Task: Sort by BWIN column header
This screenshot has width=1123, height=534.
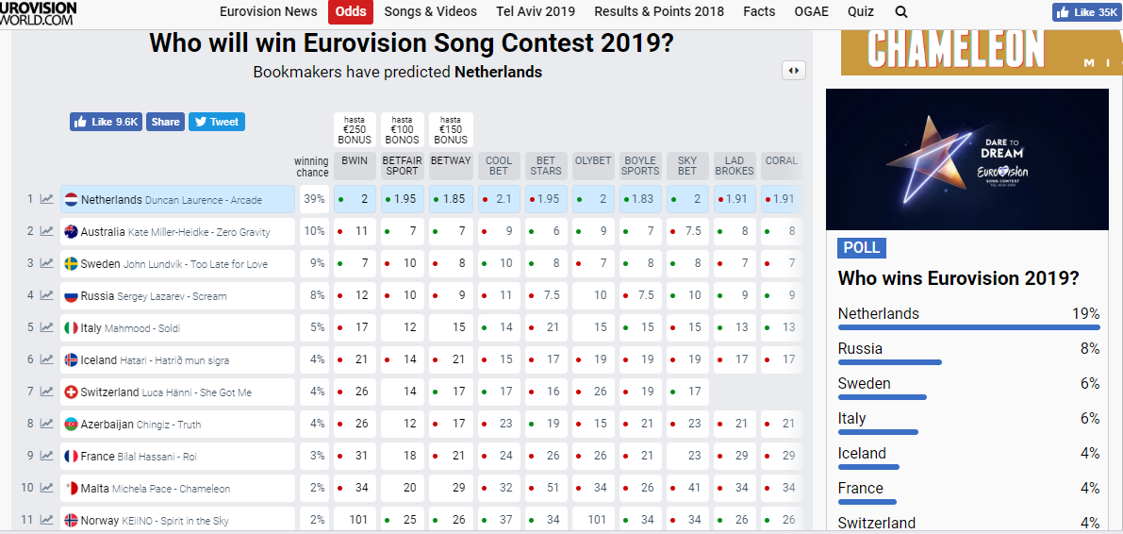Action: click(x=355, y=161)
